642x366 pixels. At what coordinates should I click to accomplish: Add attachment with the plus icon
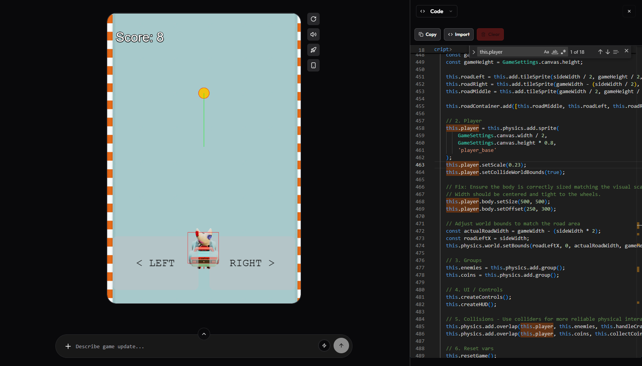[x=68, y=346]
